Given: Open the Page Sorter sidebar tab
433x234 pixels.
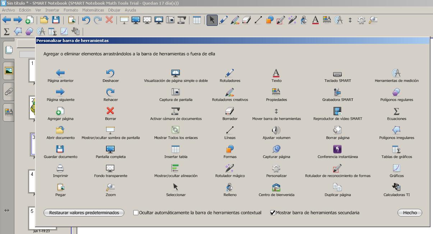Looking at the screenshot, I should click(x=9, y=50).
